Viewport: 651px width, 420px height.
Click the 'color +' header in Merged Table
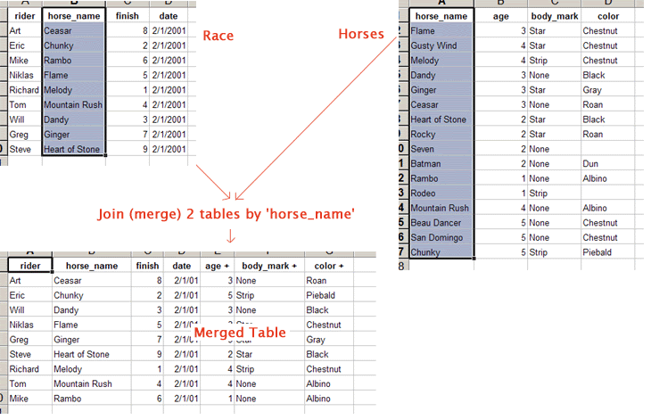[x=329, y=266]
